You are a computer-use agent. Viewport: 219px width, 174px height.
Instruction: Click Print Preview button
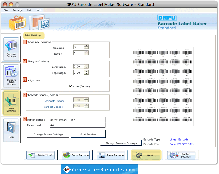click(x=88, y=134)
